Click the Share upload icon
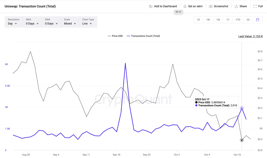Image resolution: width=267 pixels, height=158 pixels. click(x=236, y=6)
